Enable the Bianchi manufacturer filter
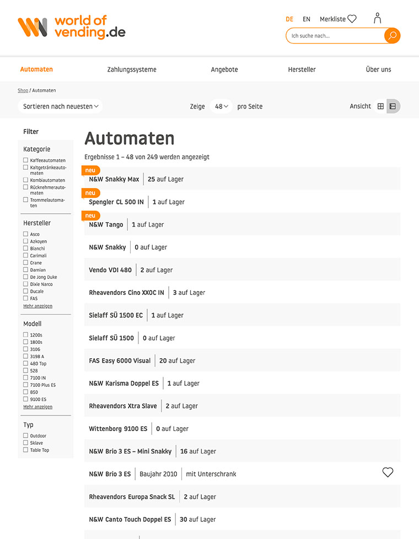419x539 pixels. tap(26, 249)
